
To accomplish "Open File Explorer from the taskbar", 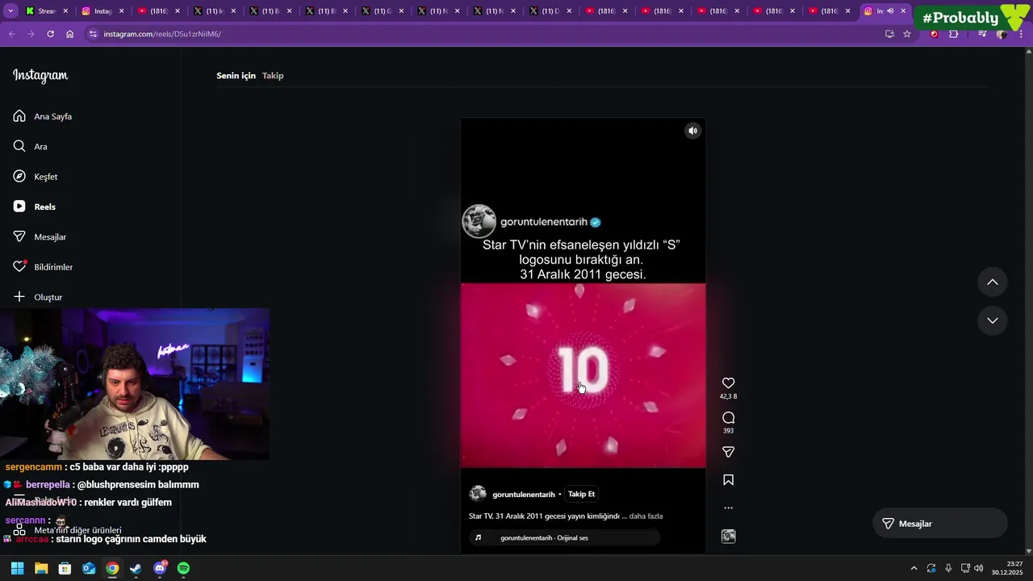I will click(x=41, y=568).
